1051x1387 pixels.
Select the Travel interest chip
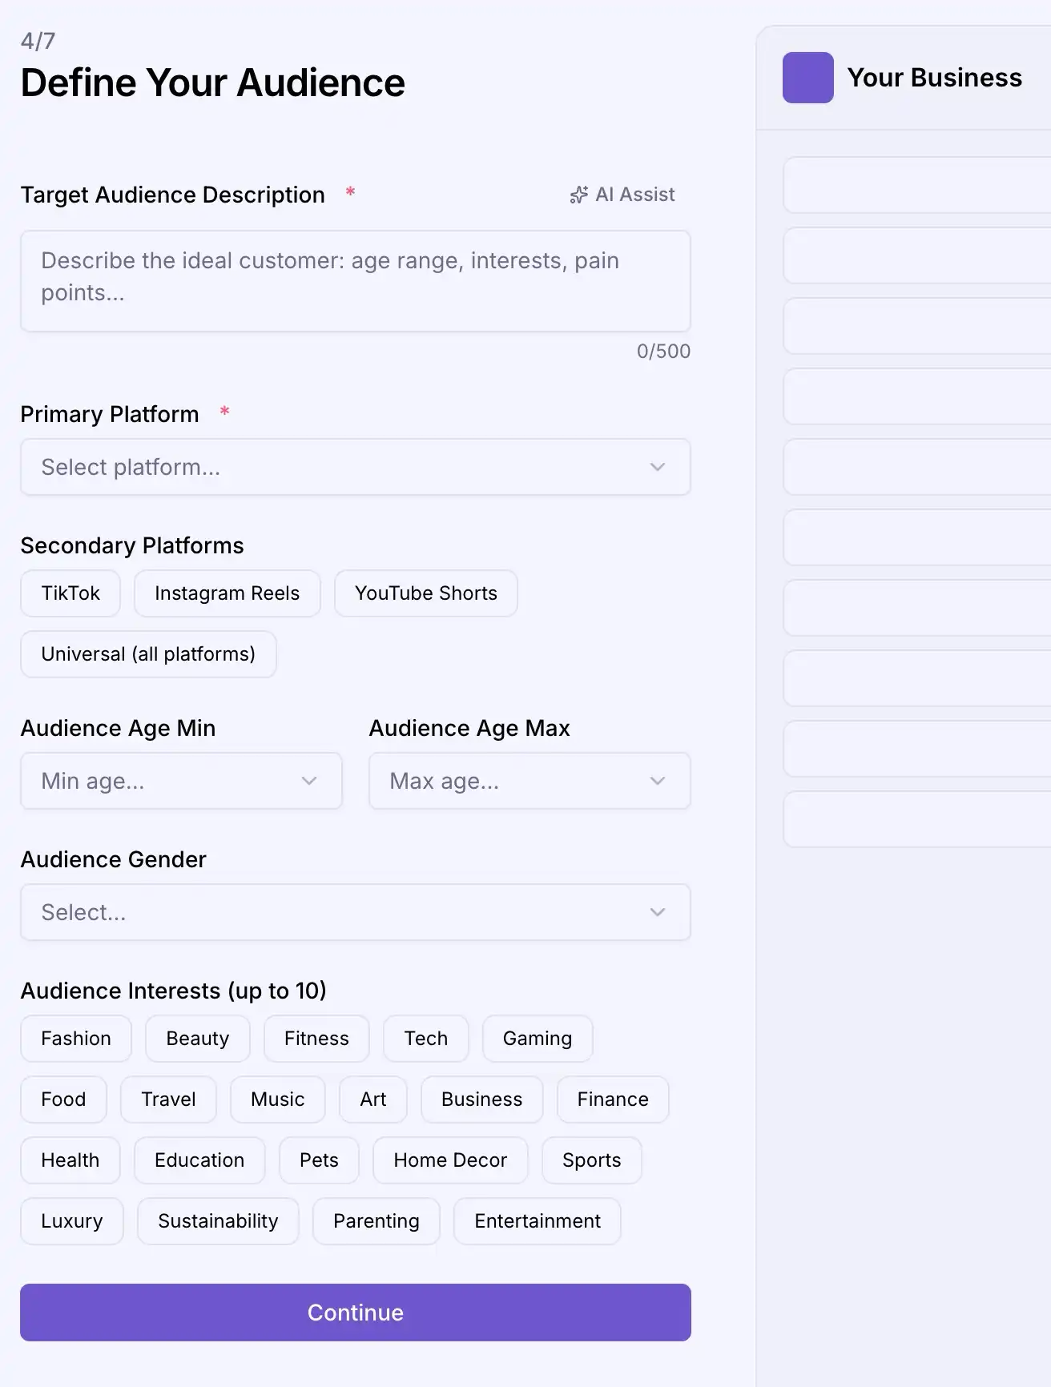coord(168,1100)
